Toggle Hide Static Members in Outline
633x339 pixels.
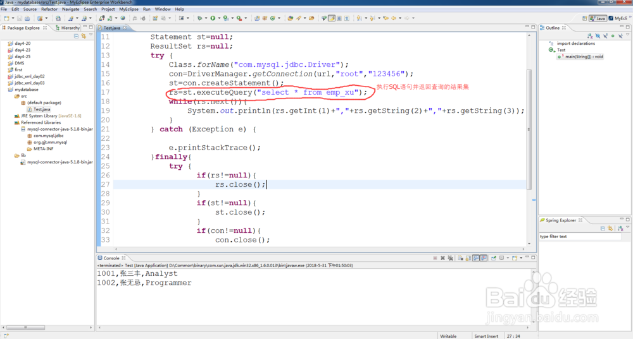click(605, 36)
